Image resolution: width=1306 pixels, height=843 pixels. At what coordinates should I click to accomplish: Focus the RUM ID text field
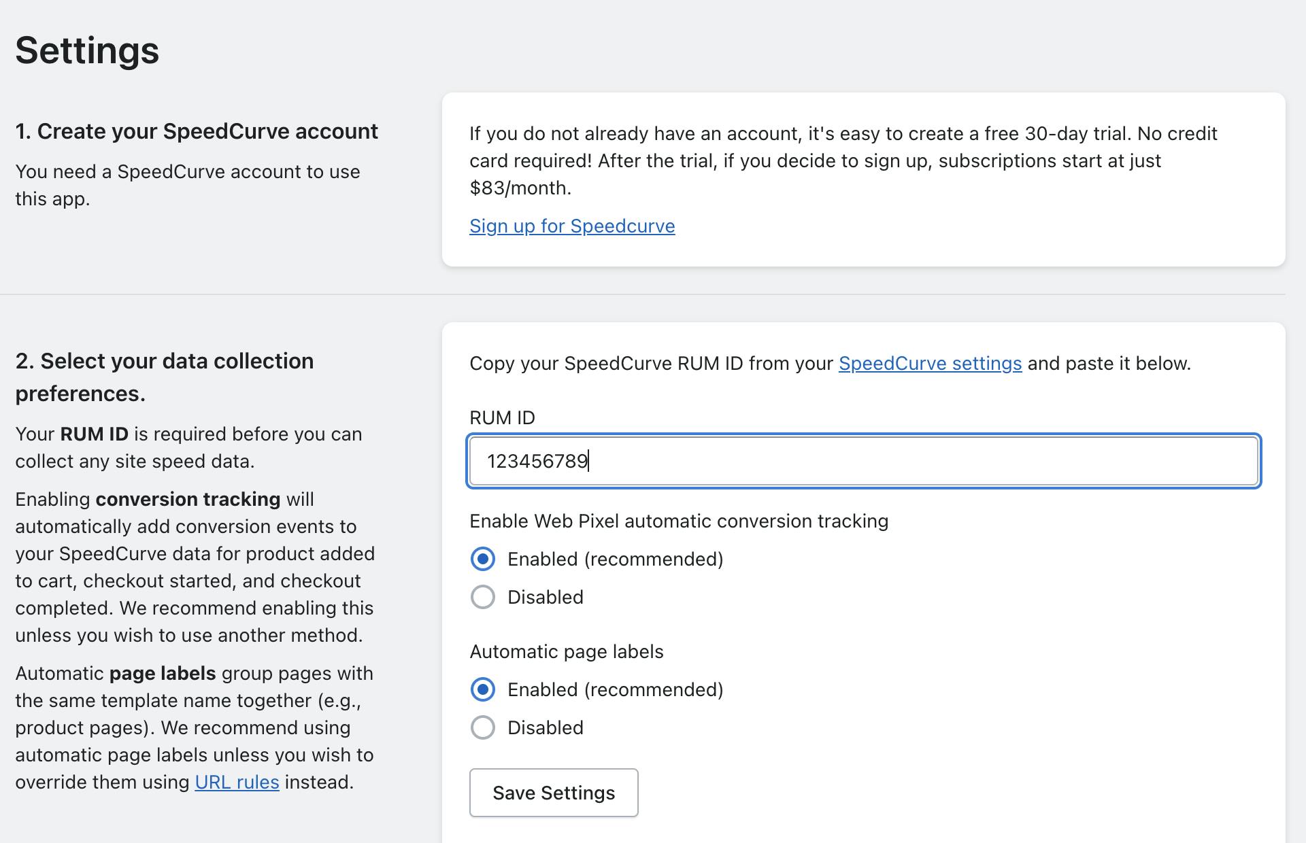(864, 462)
